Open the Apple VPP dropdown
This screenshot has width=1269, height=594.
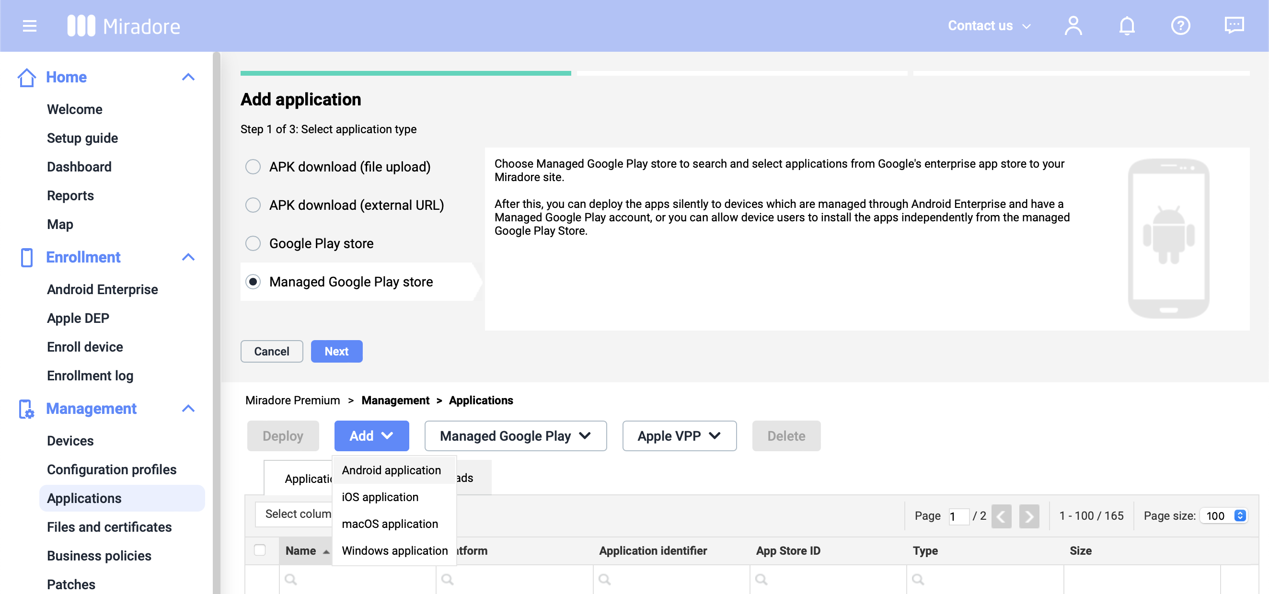tap(679, 436)
